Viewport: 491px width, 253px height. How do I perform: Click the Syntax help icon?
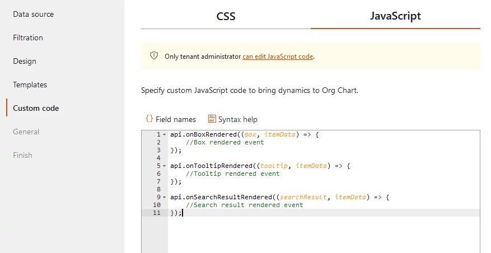pos(212,119)
